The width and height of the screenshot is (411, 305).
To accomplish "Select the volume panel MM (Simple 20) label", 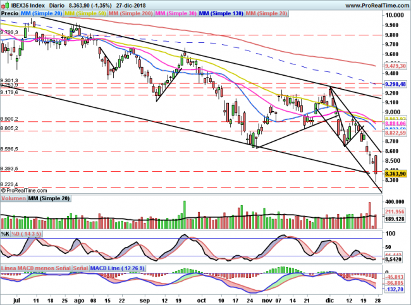I will tap(49, 198).
